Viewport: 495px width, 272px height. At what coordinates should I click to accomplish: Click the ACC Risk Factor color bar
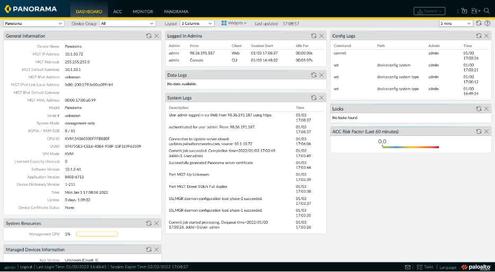(410, 147)
